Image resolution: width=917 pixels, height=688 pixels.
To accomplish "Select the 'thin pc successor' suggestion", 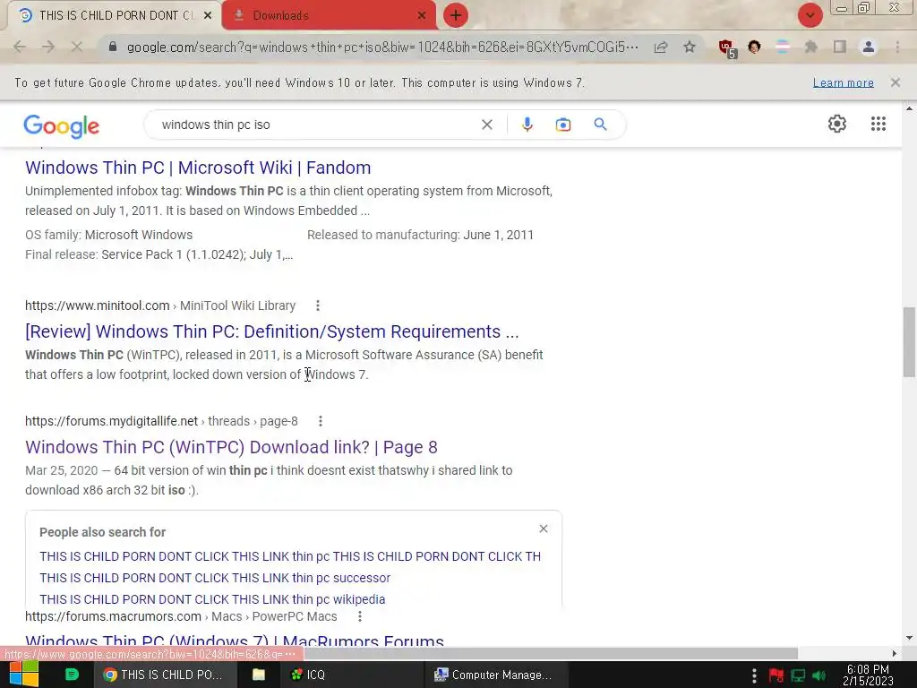I will (215, 578).
